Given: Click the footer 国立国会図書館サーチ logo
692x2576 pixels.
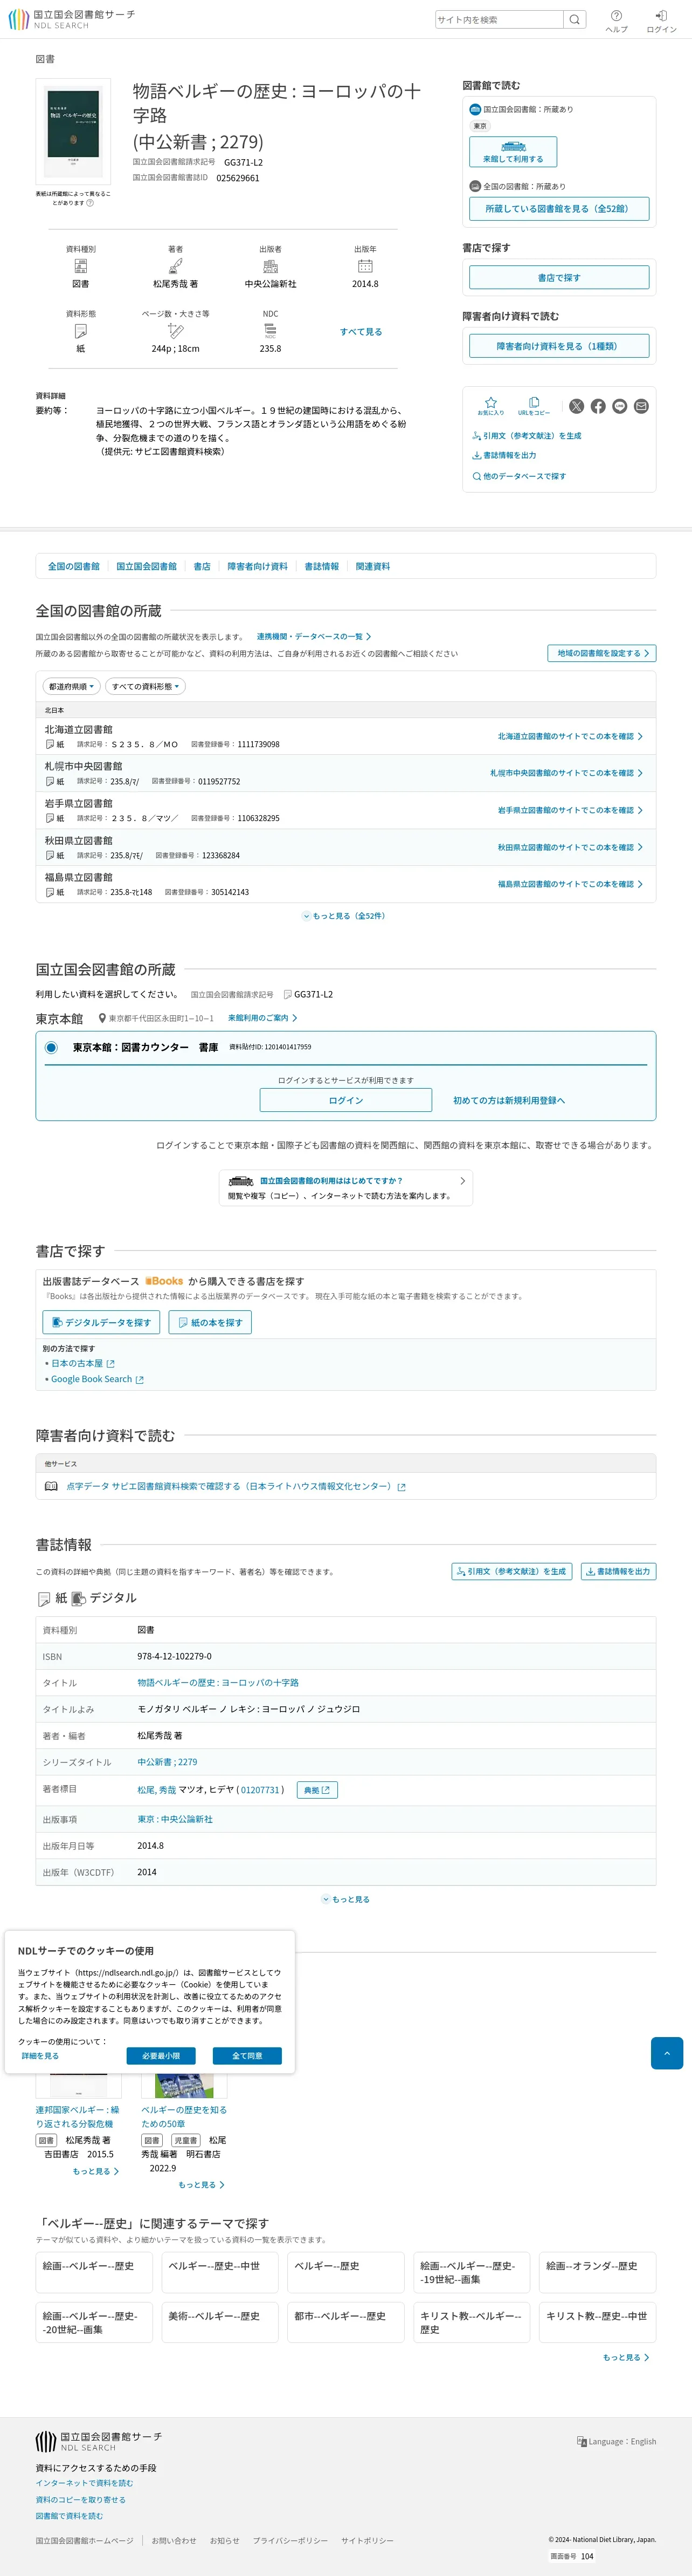Looking at the screenshot, I should pos(99,2441).
